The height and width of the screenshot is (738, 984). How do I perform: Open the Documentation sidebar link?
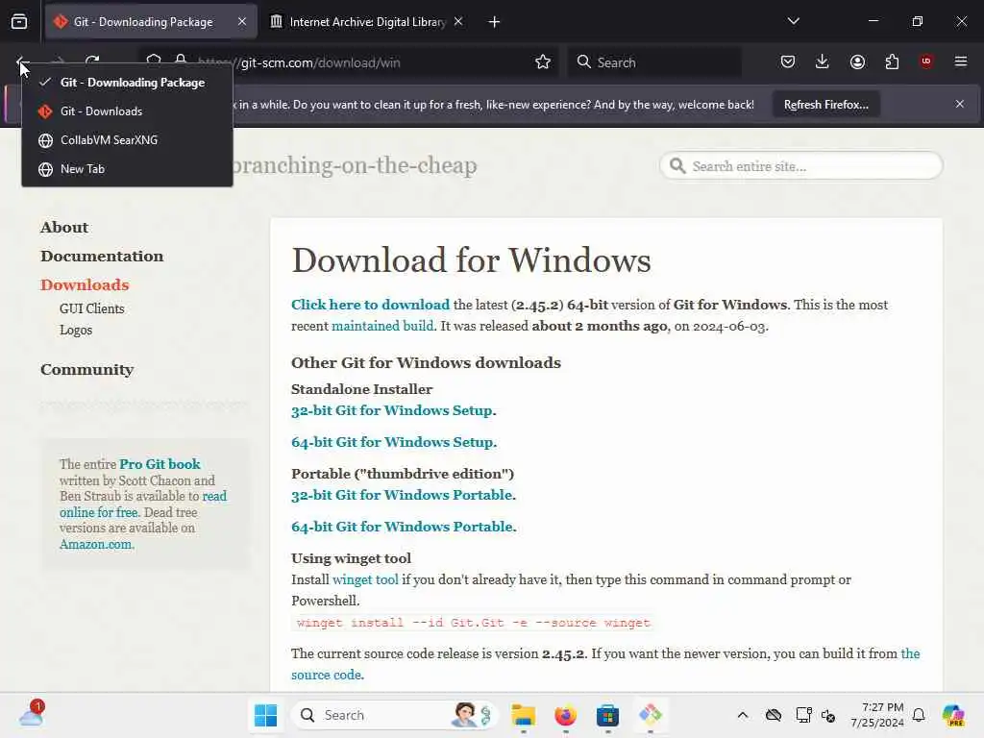[x=102, y=256]
